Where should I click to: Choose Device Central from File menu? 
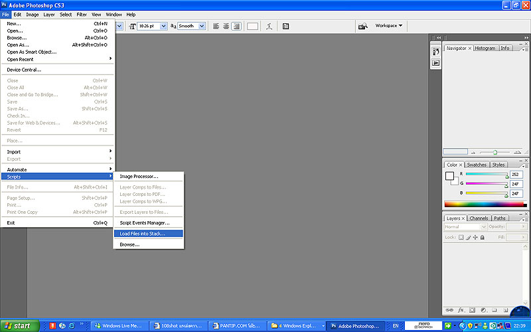58,70
